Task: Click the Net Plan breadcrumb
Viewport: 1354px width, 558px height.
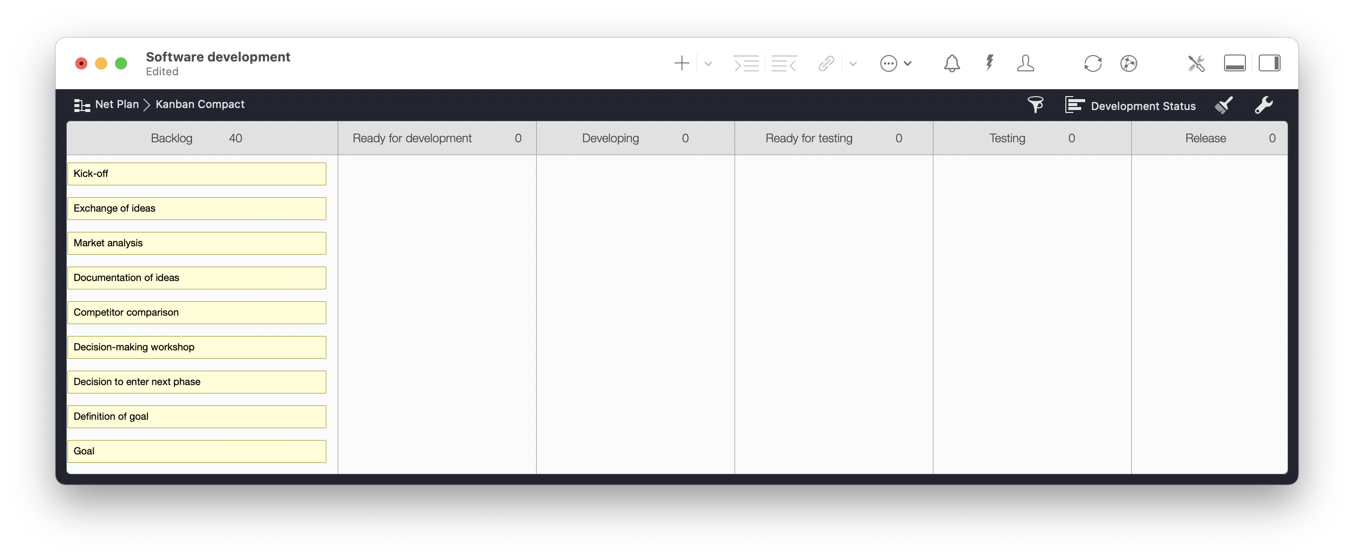Action: click(x=117, y=105)
